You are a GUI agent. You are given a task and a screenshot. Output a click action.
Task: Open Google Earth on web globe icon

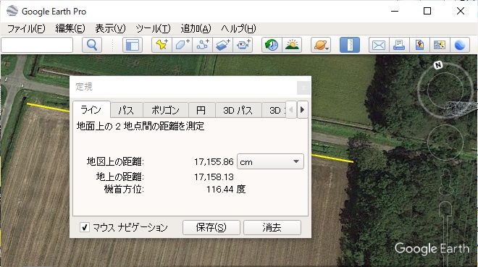tap(460, 45)
